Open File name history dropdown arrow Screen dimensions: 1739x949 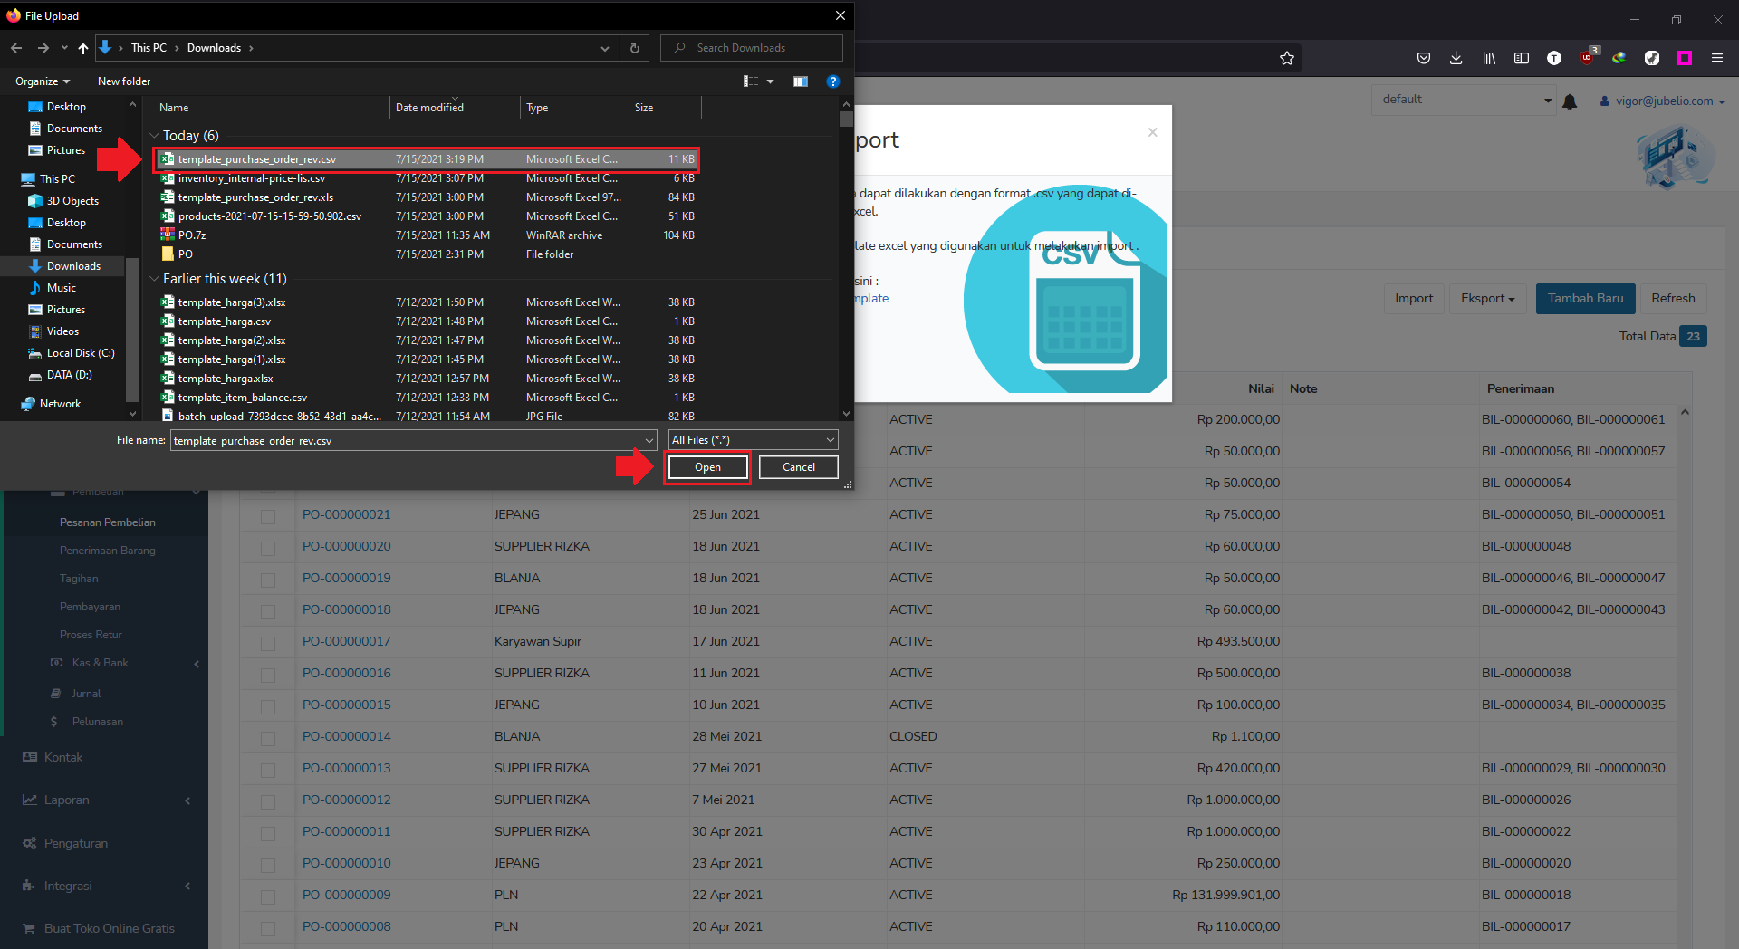pyautogui.click(x=649, y=441)
